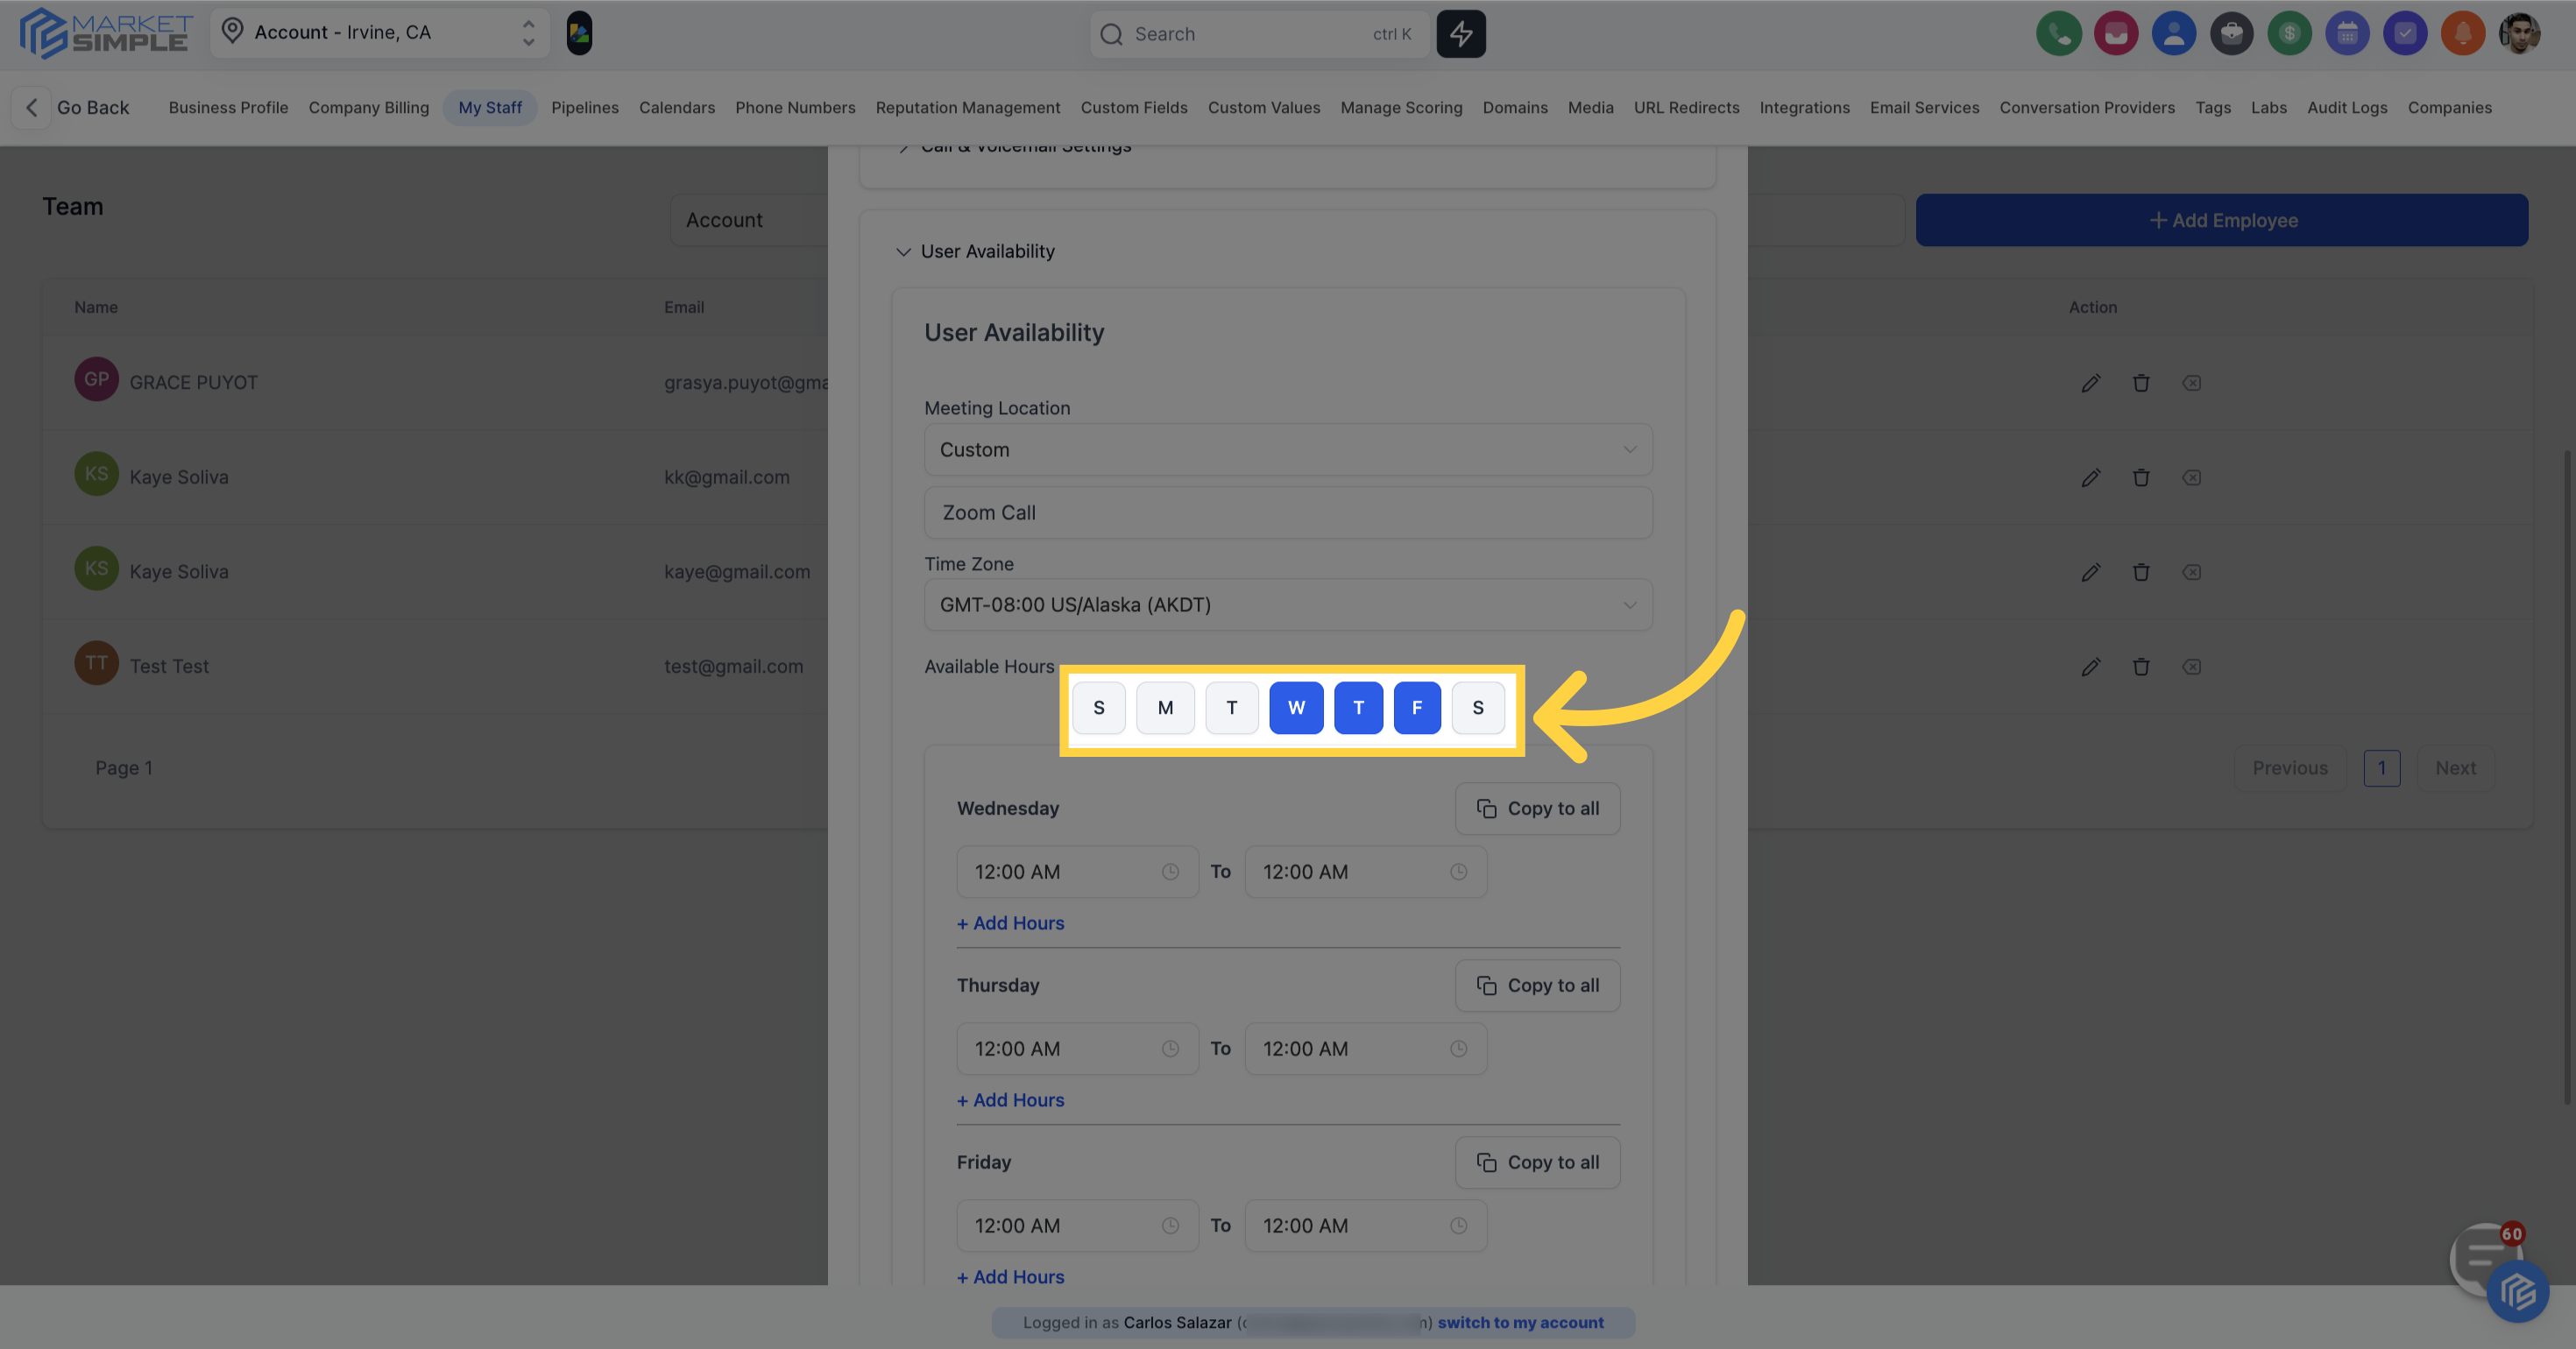This screenshot has height=1349, width=2576.
Task: Open the notifications bell icon
Action: (2464, 33)
